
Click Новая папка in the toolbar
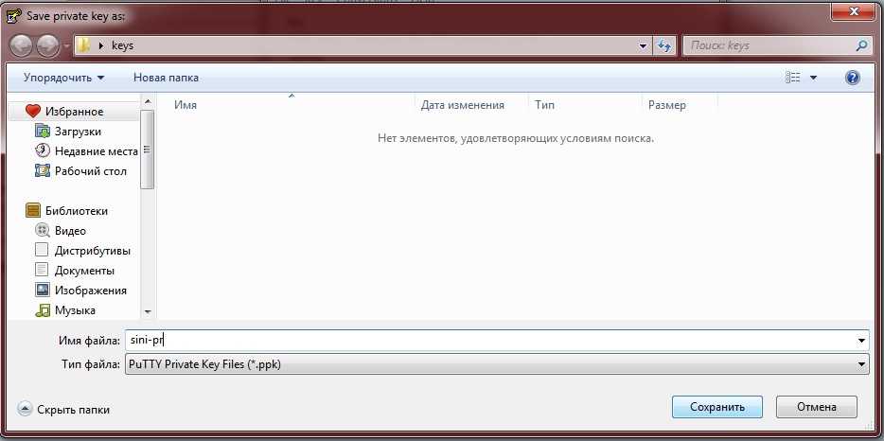[166, 78]
